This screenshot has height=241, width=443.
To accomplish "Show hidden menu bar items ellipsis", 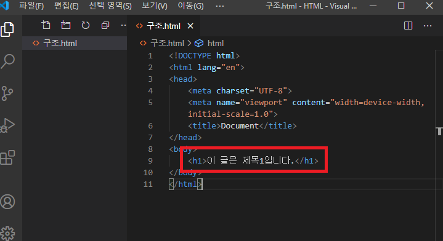I will click(220, 6).
